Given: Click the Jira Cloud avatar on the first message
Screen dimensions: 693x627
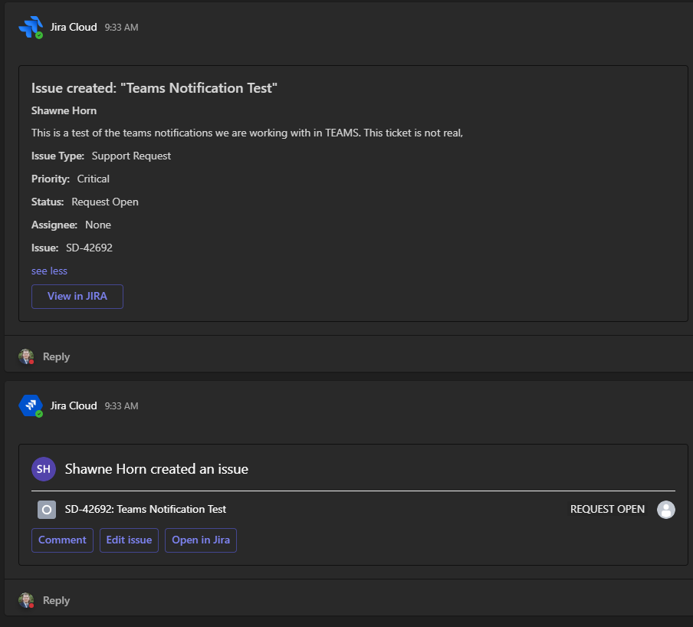Looking at the screenshot, I should click(x=31, y=28).
